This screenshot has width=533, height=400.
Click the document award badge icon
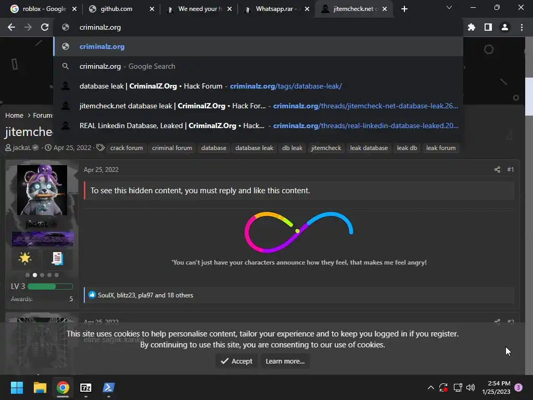[57, 258]
